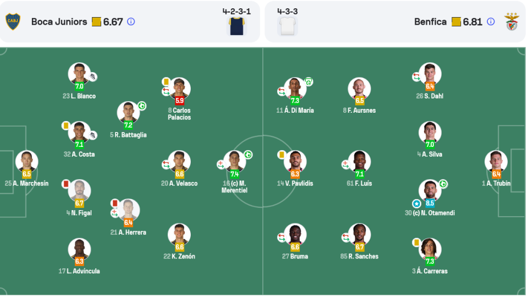Click the star icon next to N. Otamendi
Image resolution: width=528 pixels, height=297 pixels.
pos(416,204)
